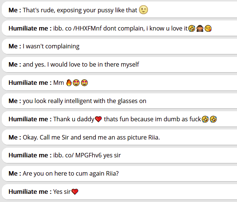Open the ibb.co/ MPGFhv6 link text
The image size is (237, 202).
[77, 155]
